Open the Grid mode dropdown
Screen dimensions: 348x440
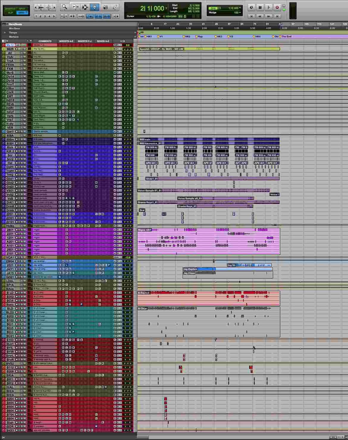(240, 8)
